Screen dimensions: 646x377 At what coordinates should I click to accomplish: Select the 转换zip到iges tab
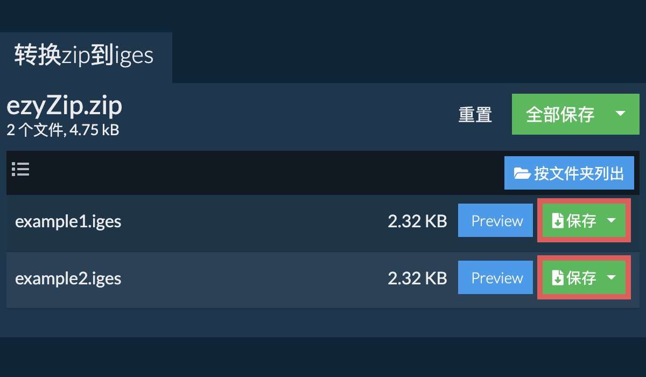pos(85,57)
